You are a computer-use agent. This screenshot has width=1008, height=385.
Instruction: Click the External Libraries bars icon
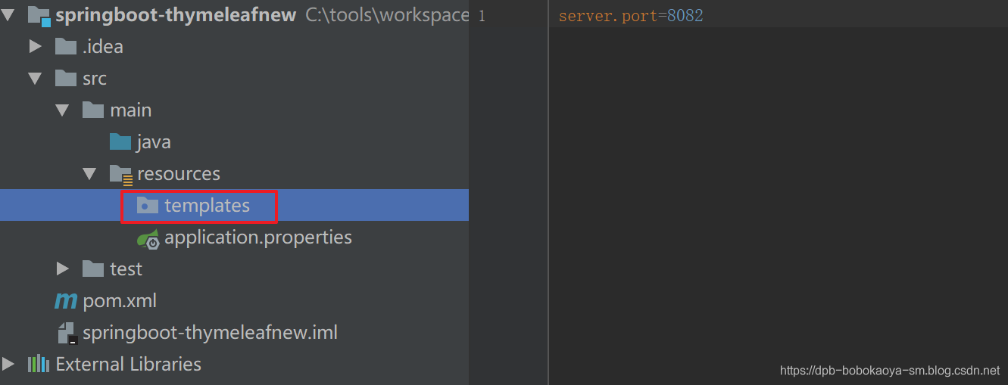pos(39,365)
